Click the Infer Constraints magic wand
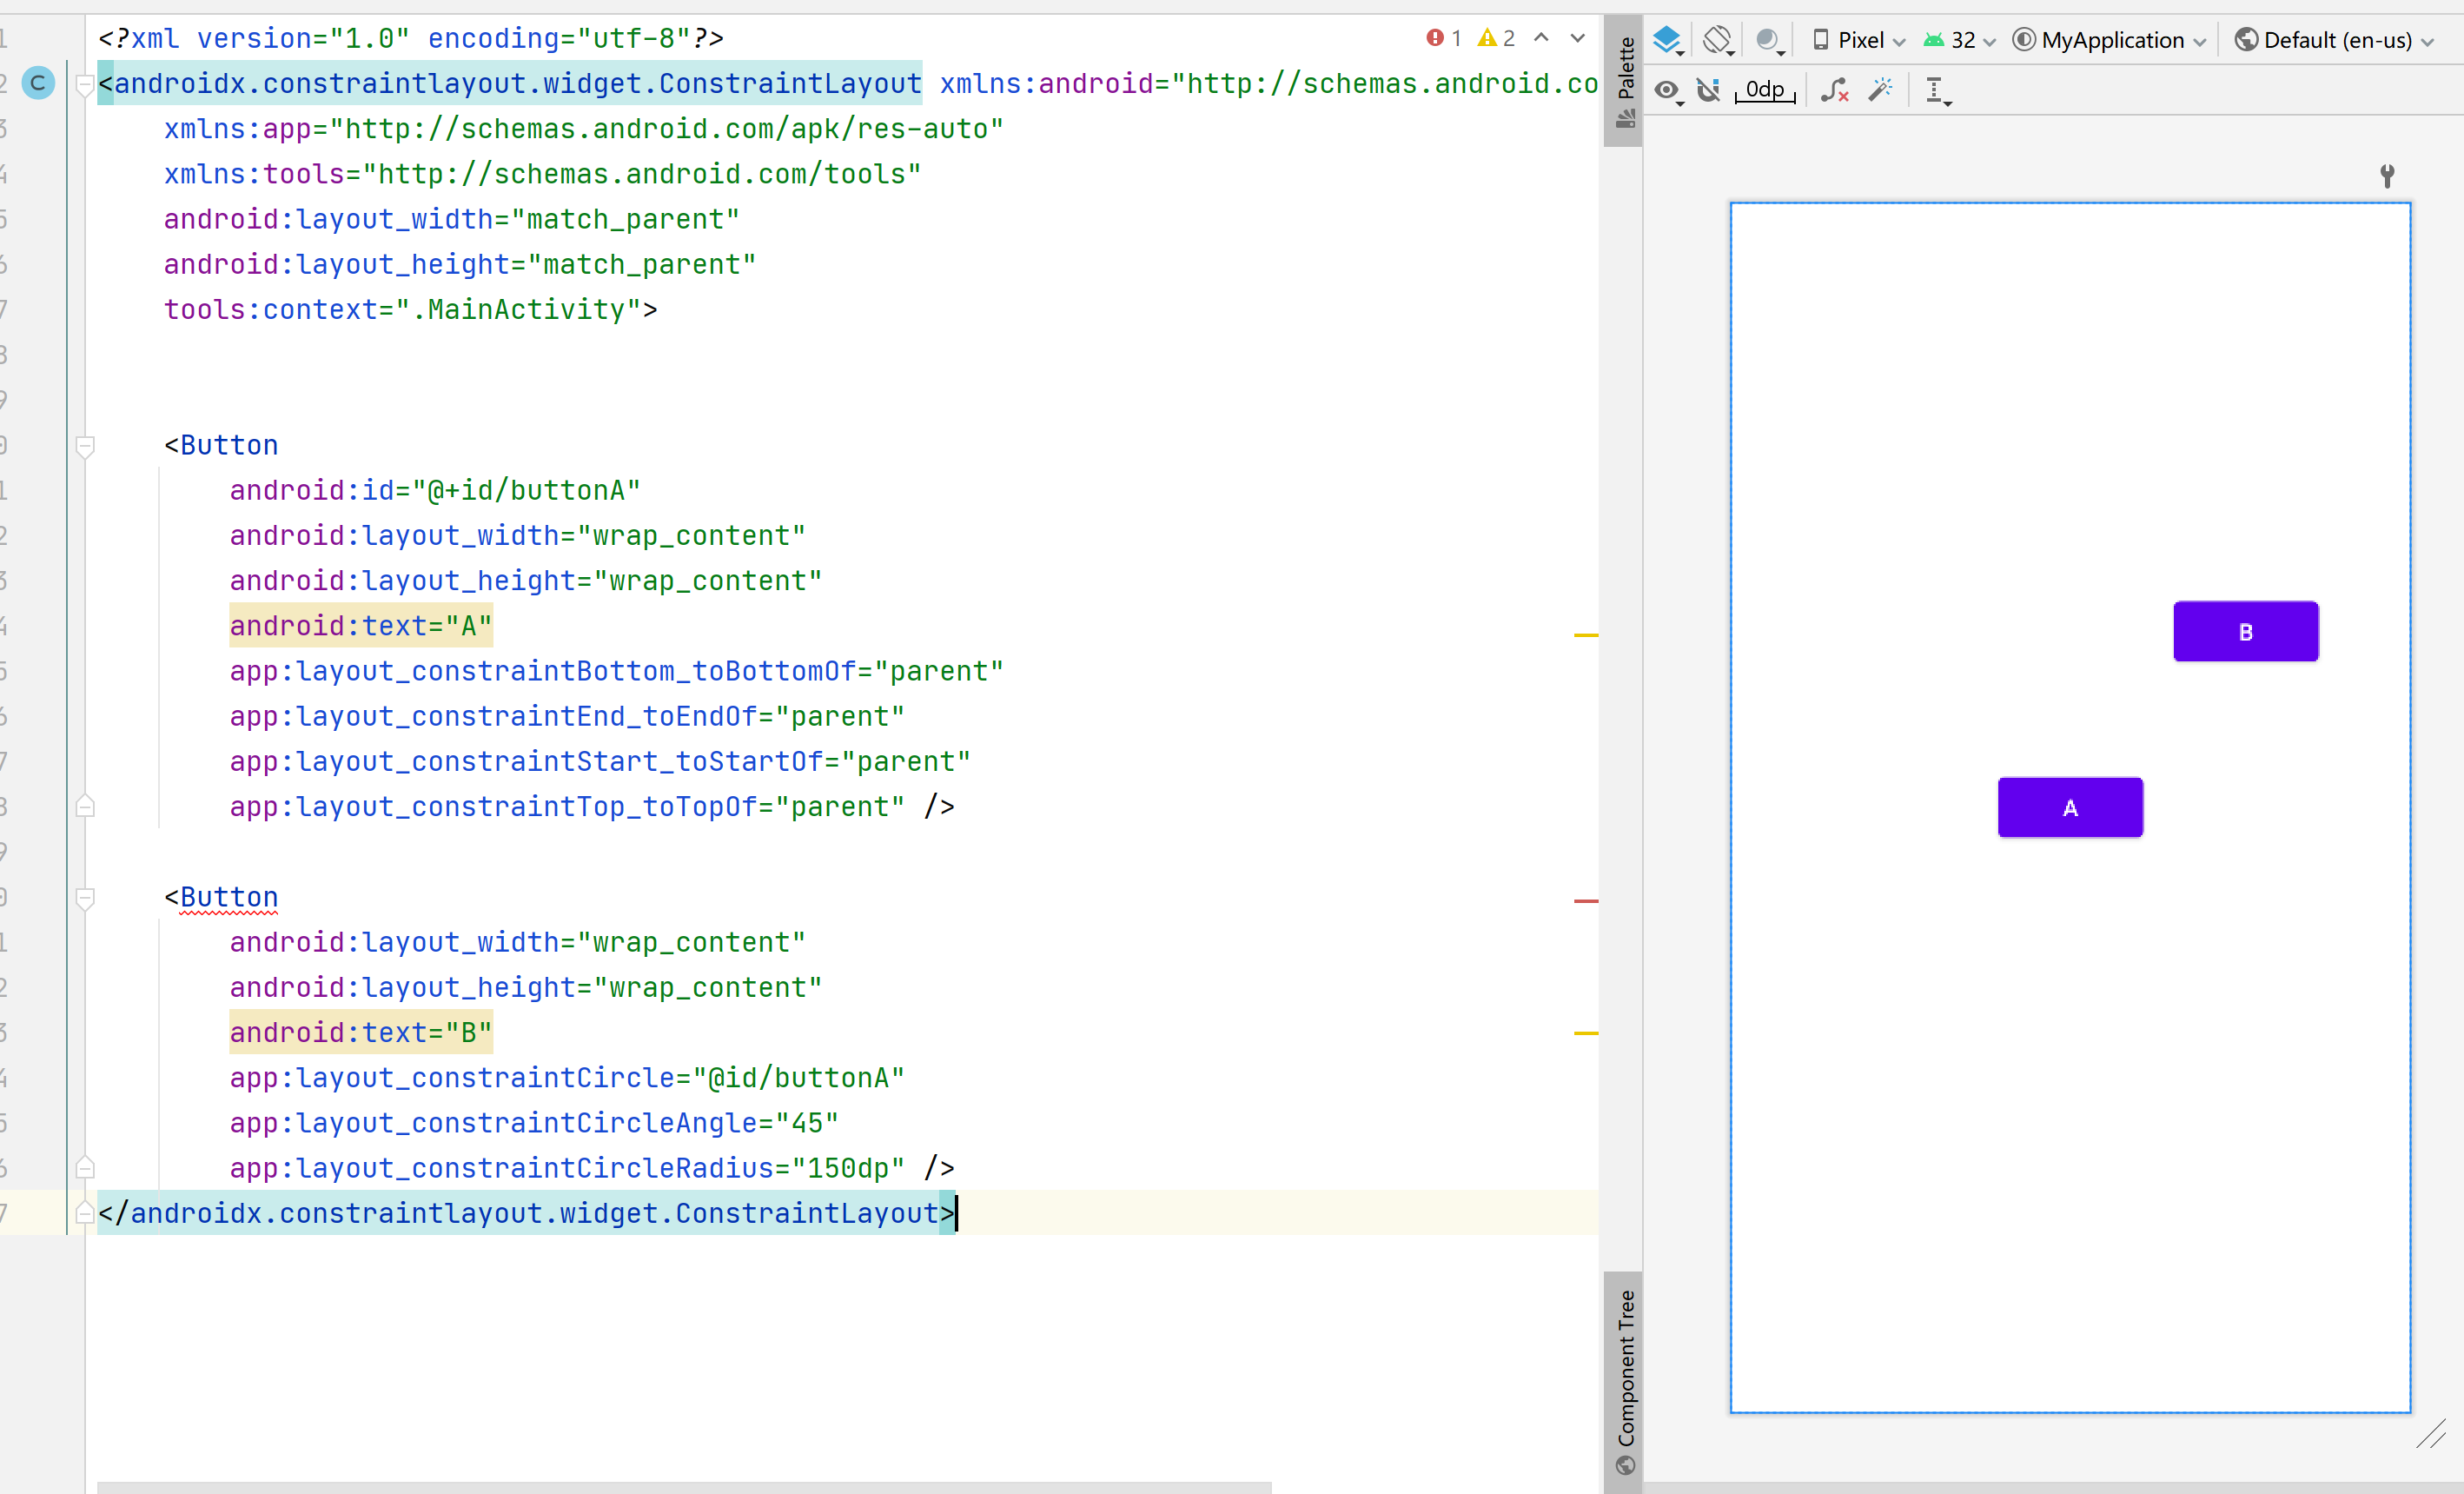Screen dimensions: 2464x1494 1881,90
